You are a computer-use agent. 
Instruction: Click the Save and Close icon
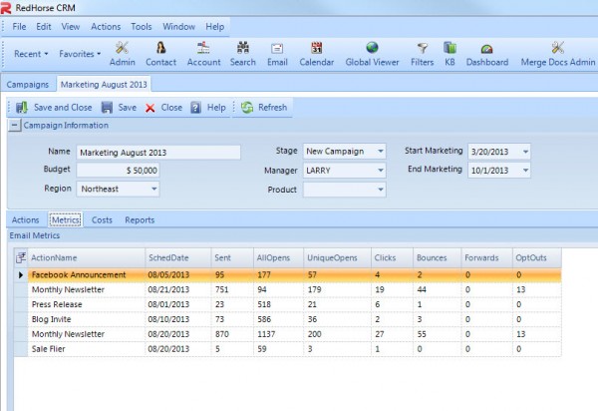click(22, 108)
